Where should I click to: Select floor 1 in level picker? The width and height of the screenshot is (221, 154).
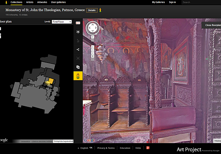pyautogui.click(x=92, y=56)
